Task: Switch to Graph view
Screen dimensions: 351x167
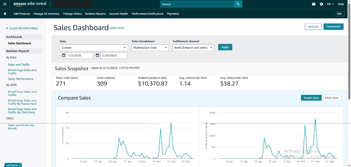Action: (311, 98)
